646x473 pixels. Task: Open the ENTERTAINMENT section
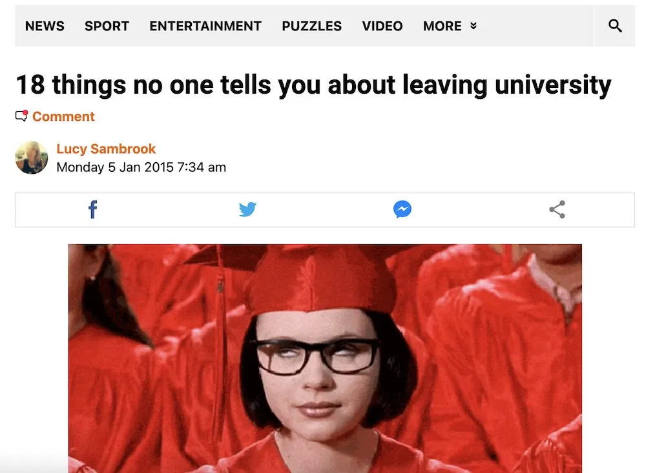click(205, 26)
